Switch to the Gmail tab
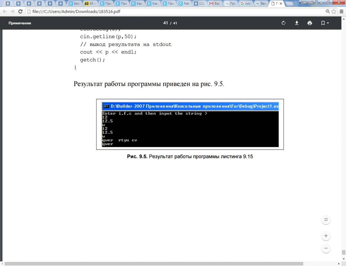 (x=215, y=4)
